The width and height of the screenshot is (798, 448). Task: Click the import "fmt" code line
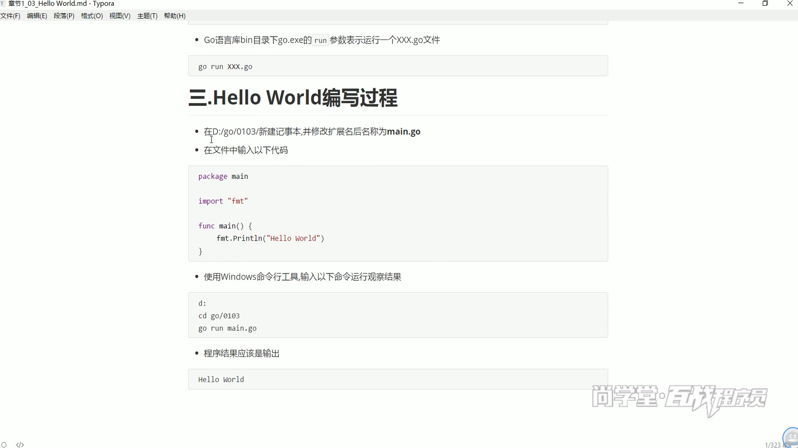[x=223, y=201]
